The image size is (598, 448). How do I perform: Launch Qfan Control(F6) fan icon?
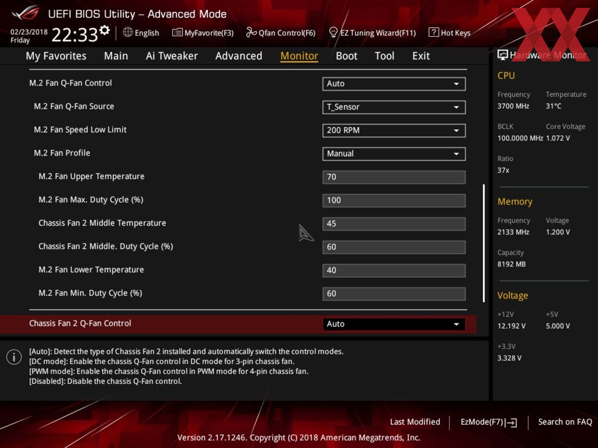(x=251, y=32)
